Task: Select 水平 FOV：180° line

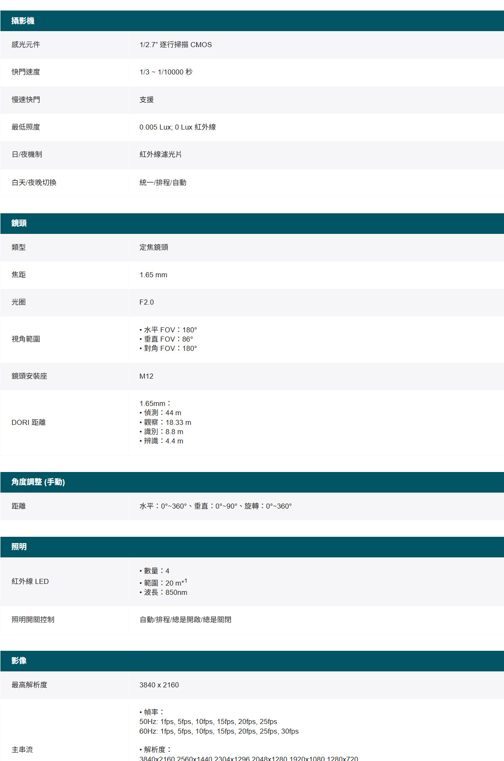Action: click(x=168, y=330)
